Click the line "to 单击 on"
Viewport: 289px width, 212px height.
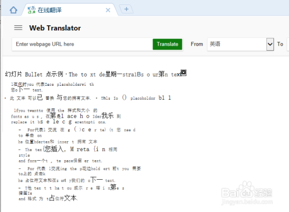point(30,135)
